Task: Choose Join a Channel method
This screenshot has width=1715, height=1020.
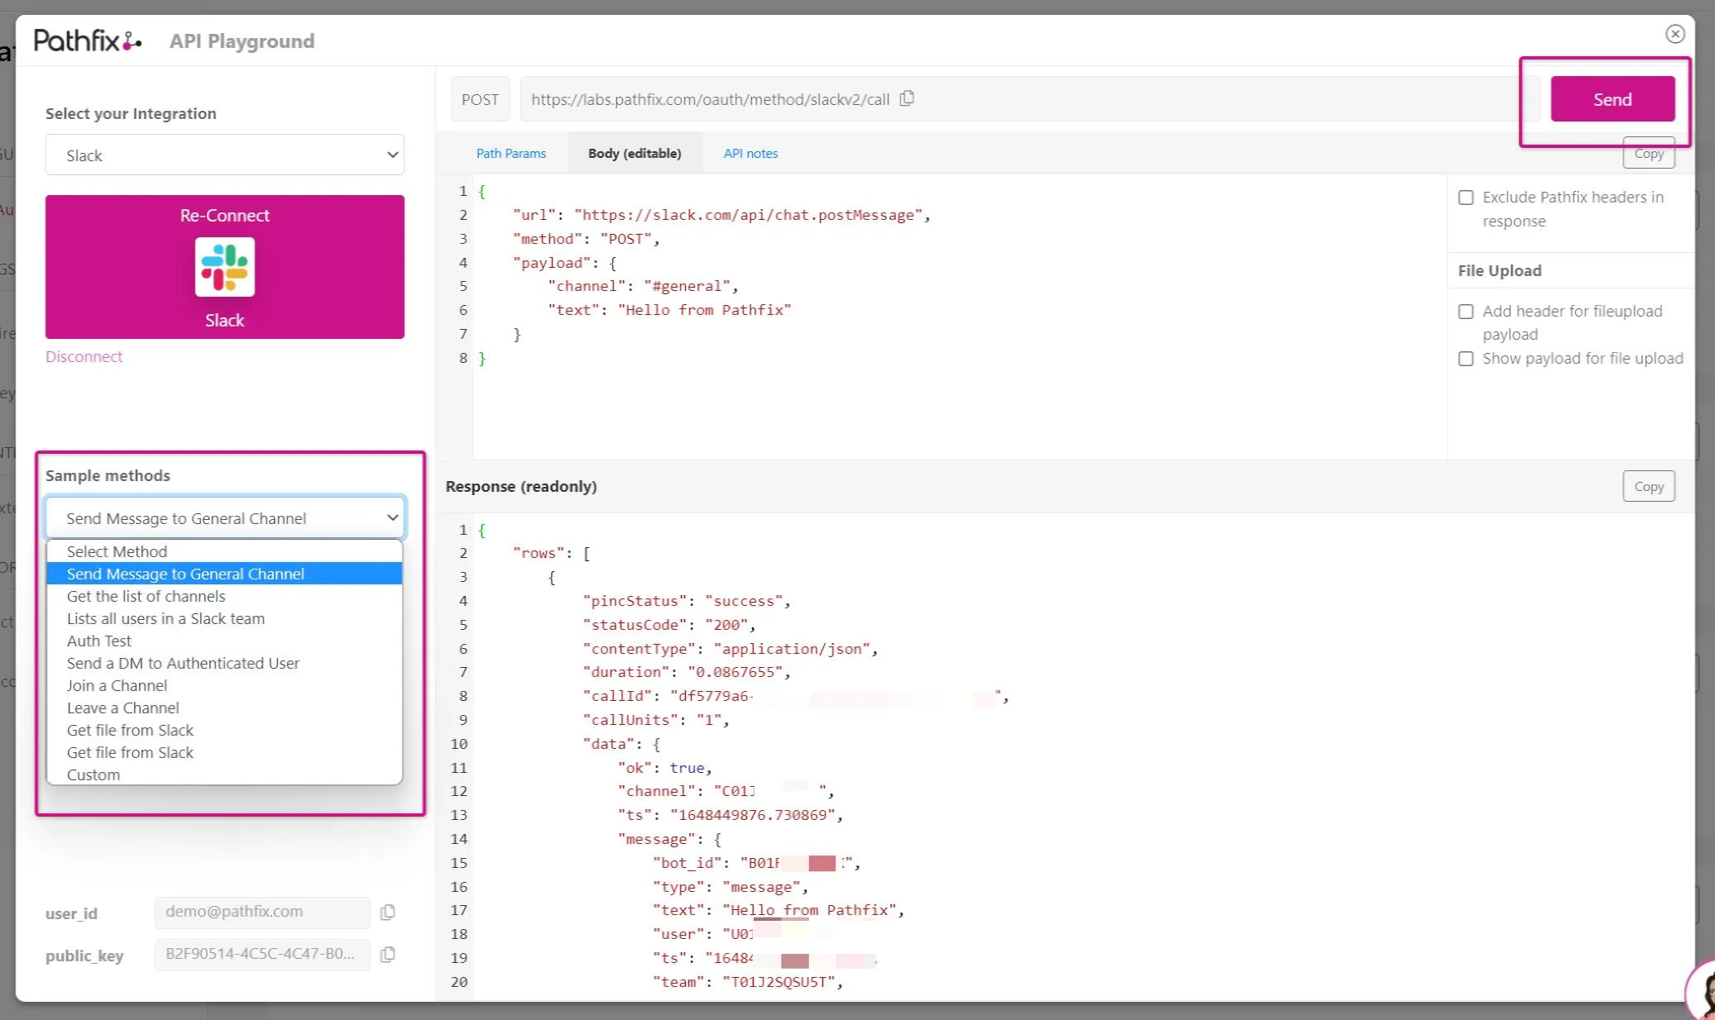Action: pos(224,685)
